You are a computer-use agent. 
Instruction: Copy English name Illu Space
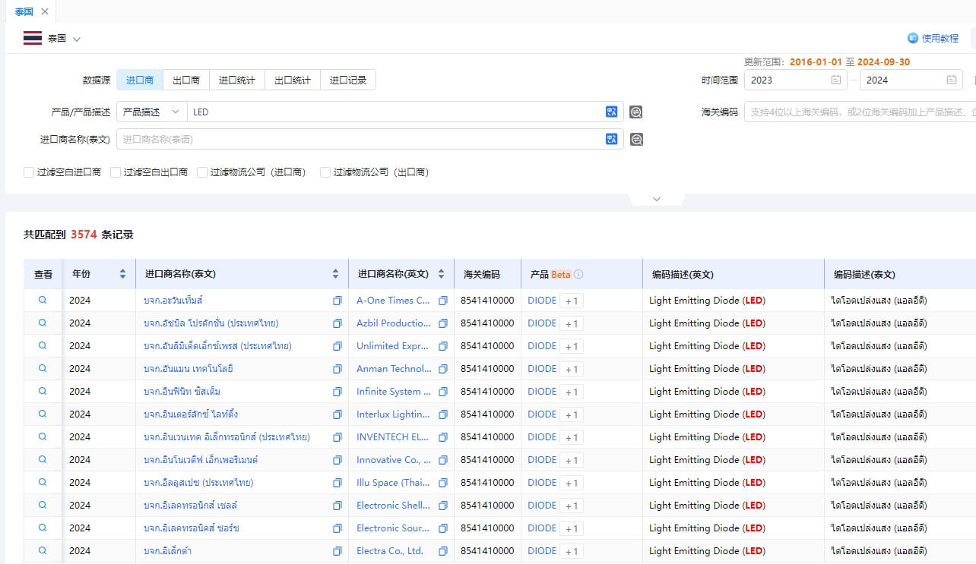(443, 483)
